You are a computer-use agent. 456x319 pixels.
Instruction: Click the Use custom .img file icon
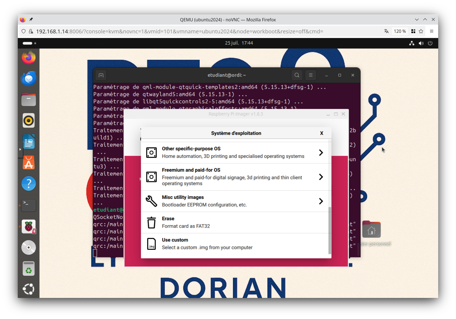(x=151, y=244)
